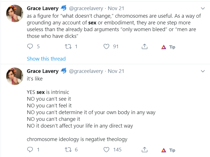Open the first tweet's more options chevron
Image resolution: width=210 pixels, height=157 pixels.
(x=203, y=8)
